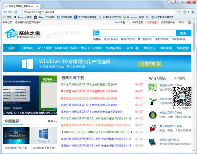Reload the page with refresh icon
The width and height of the screenshot is (197, 154).
point(16,12)
